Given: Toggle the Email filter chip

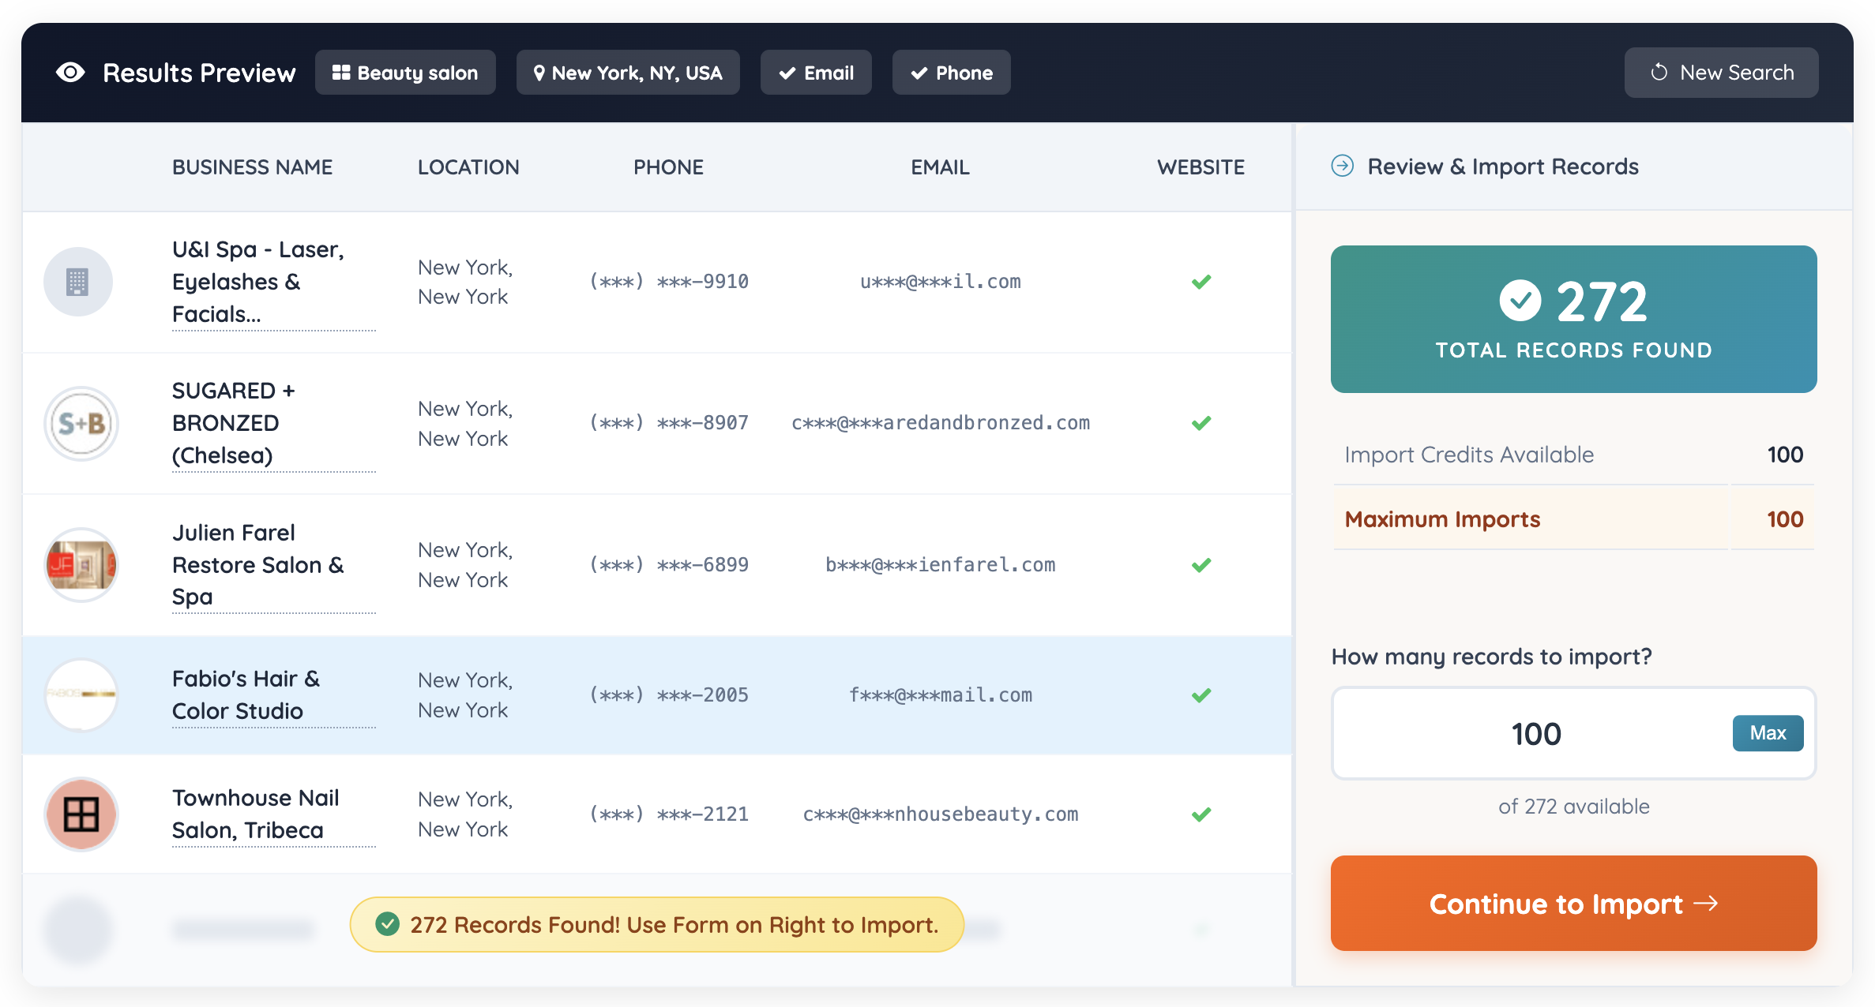Looking at the screenshot, I should [x=816, y=73].
